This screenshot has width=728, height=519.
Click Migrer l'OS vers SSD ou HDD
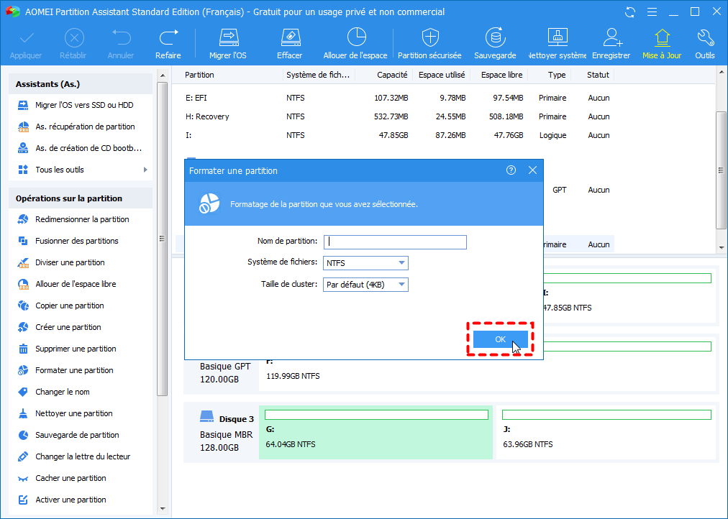83,105
